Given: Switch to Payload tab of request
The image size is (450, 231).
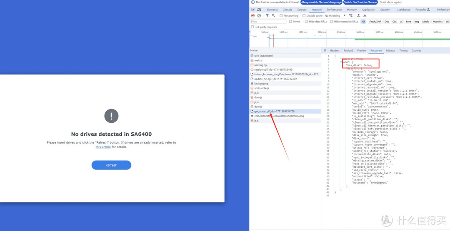Looking at the screenshot, I should [x=348, y=50].
